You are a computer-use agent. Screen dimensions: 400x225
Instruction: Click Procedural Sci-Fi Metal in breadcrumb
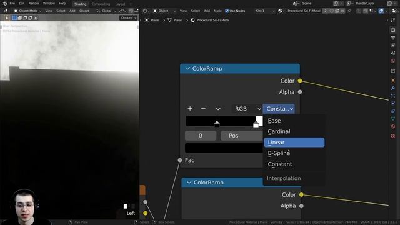210,20
